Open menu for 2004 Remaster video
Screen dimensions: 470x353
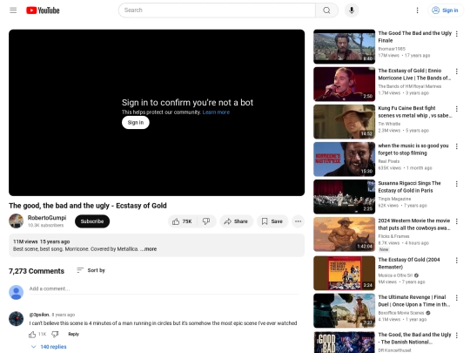coord(457,261)
